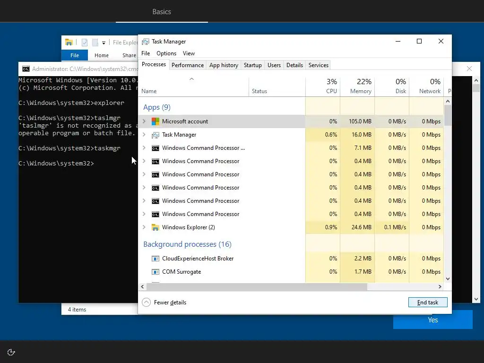Open the Home tab in File Explorer
The image size is (484, 363).
pos(102,55)
